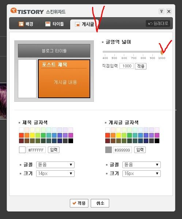
Task: Pick yellow swatch for 제목 글자색
Action: pos(32,136)
